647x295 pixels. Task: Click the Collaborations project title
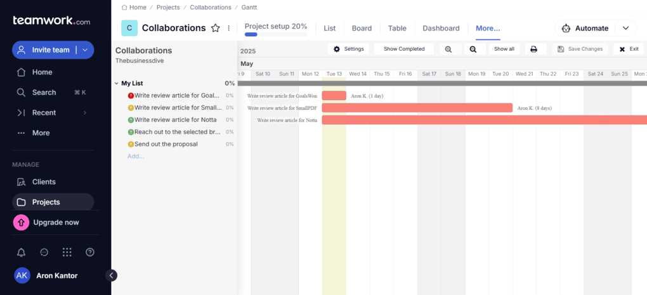(174, 28)
